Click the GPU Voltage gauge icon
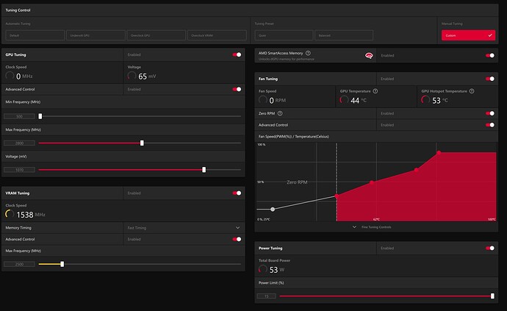 point(132,76)
